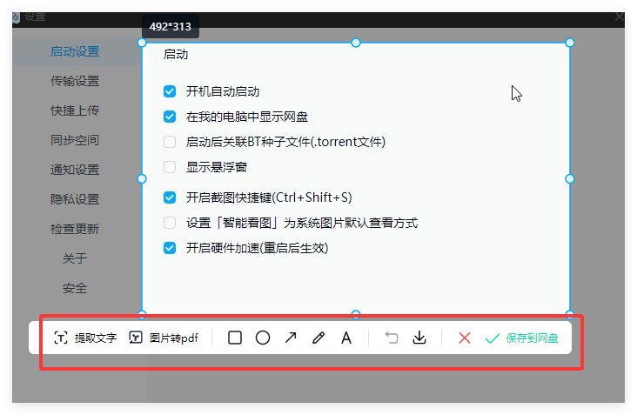Cancel the screenshot with red X
The width and height of the screenshot is (637, 415).
click(465, 338)
